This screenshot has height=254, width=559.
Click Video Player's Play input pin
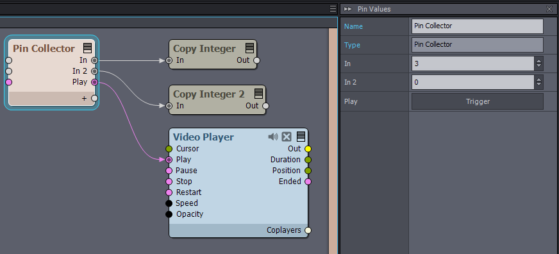169,160
